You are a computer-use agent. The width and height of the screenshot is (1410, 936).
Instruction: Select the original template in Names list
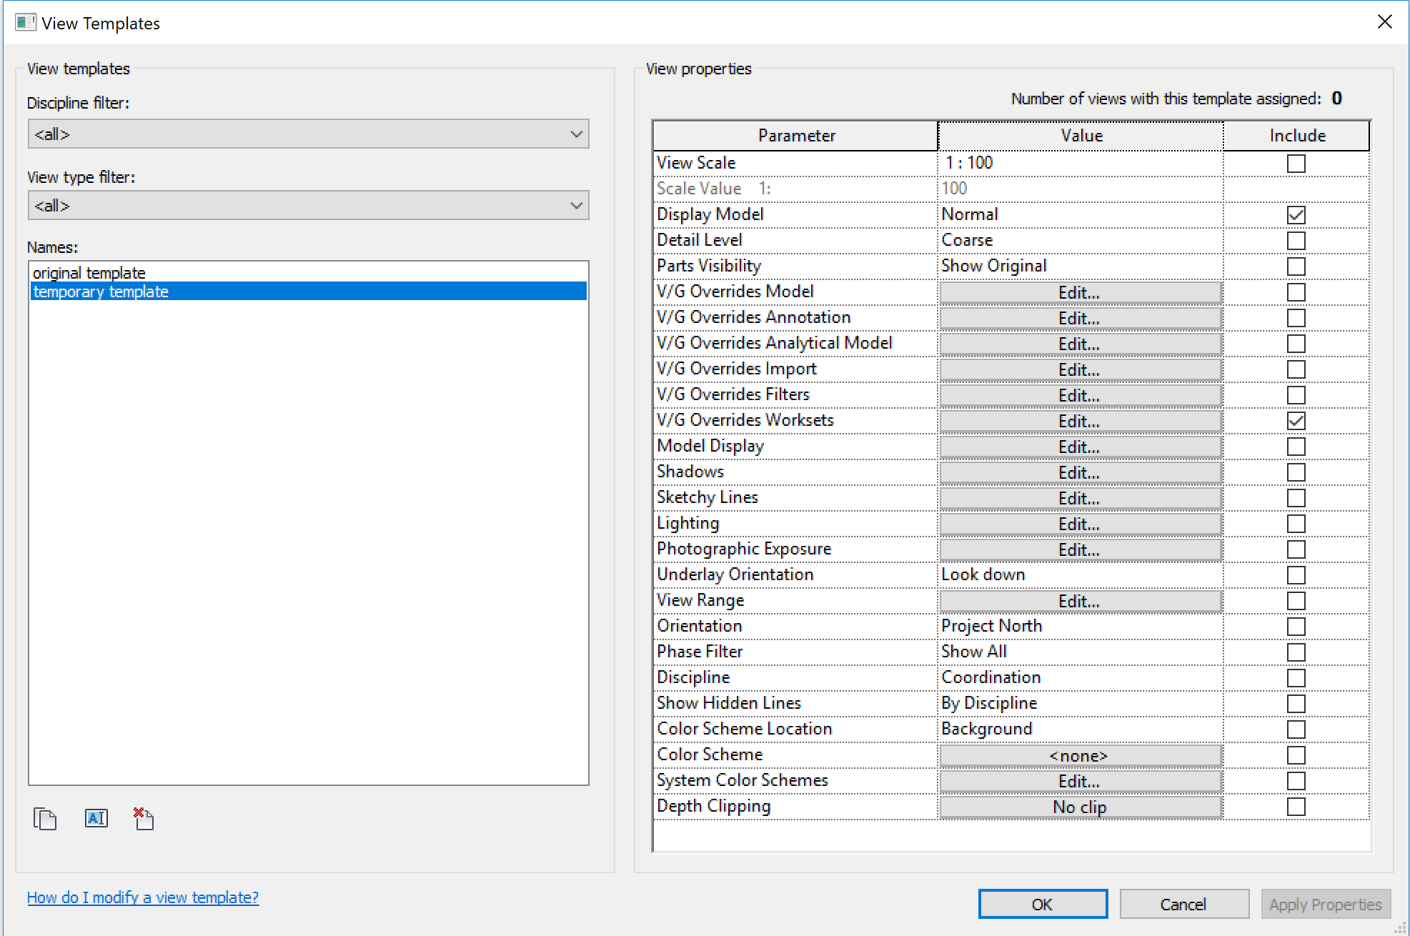pos(89,273)
